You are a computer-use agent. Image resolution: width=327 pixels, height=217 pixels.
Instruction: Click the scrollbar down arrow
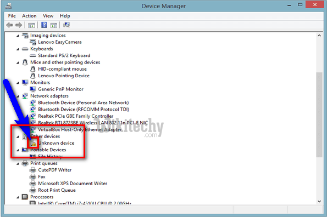[x=319, y=201]
